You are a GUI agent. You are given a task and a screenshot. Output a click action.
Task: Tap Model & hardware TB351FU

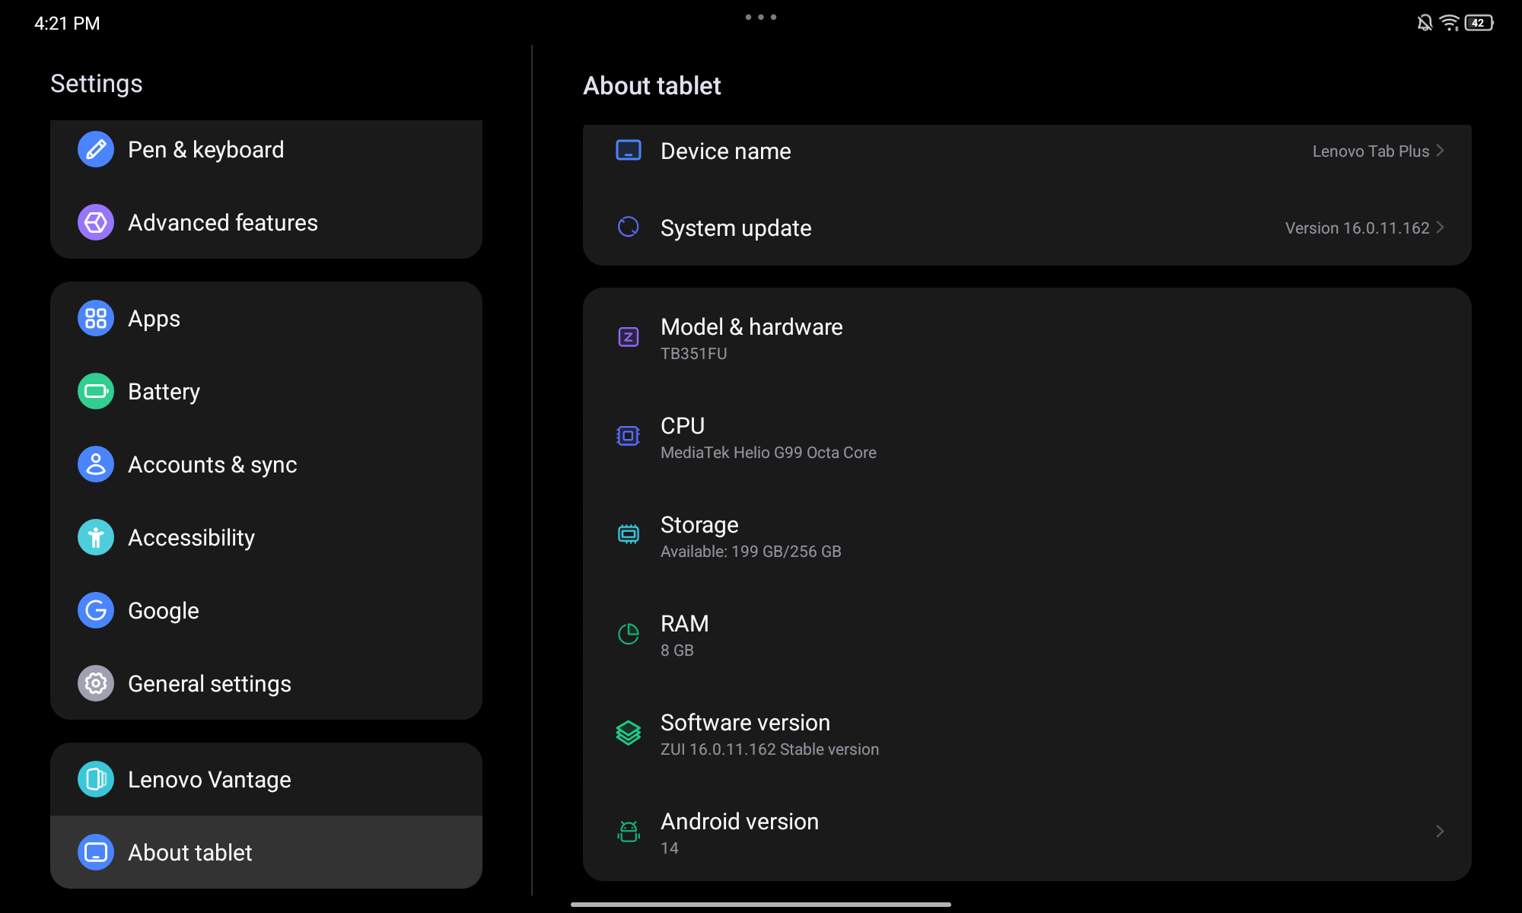1027,337
